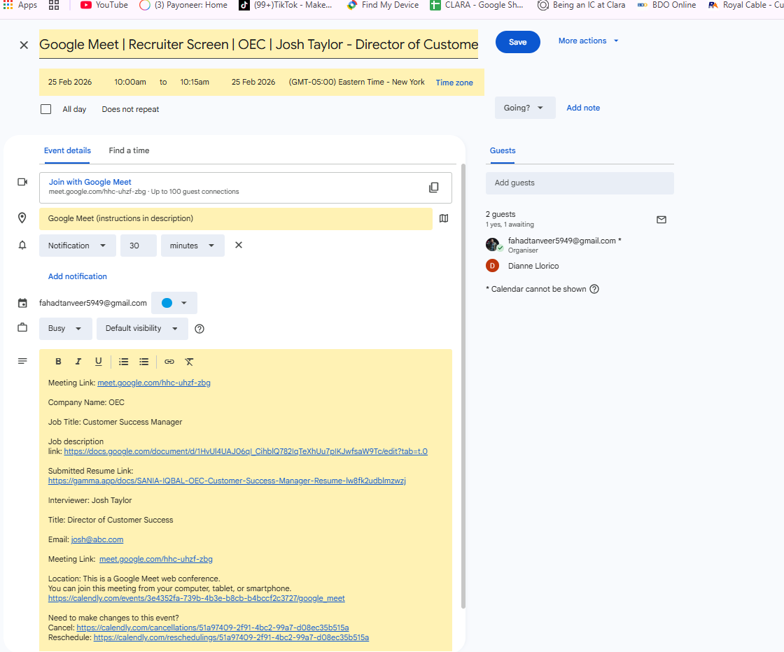
Task: Open the Default visibility dropdown
Action: (x=142, y=329)
